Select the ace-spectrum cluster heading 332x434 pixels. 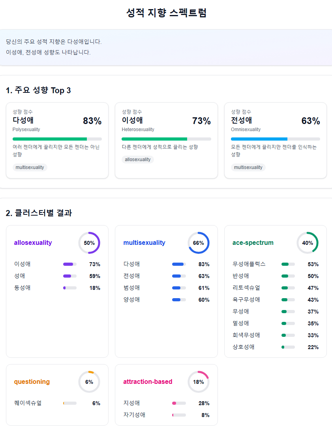253,243
